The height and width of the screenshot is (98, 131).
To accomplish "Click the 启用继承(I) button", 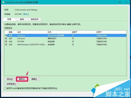I will 11,84.
